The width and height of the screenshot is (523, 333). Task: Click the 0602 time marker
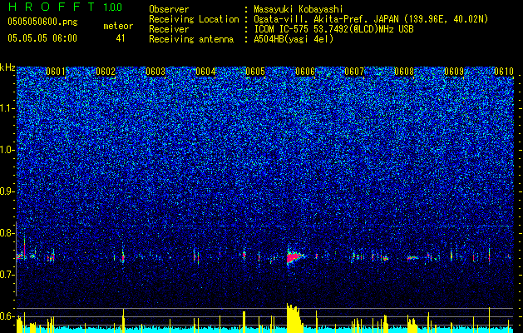[x=106, y=72]
